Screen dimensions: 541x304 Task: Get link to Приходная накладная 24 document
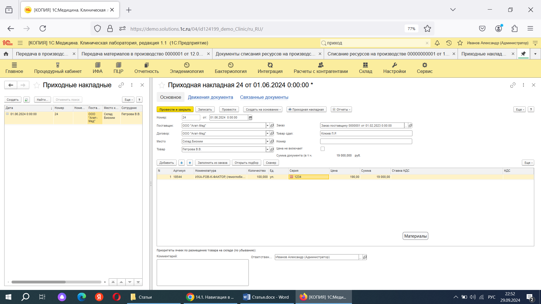[x=513, y=85]
